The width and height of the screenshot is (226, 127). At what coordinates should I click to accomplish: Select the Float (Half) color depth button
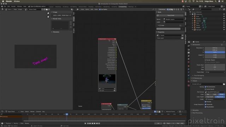[x=210, y=97]
